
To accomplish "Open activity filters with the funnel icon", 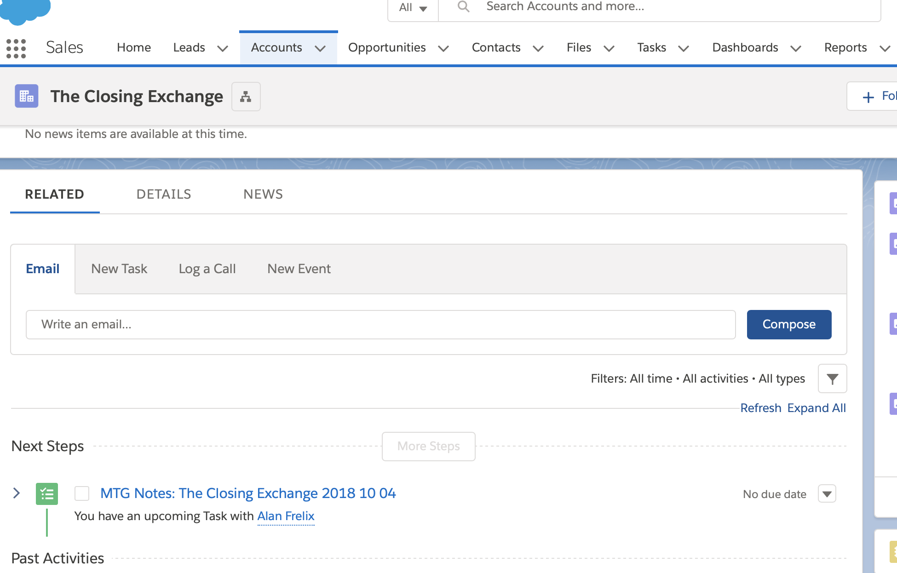I will point(832,378).
